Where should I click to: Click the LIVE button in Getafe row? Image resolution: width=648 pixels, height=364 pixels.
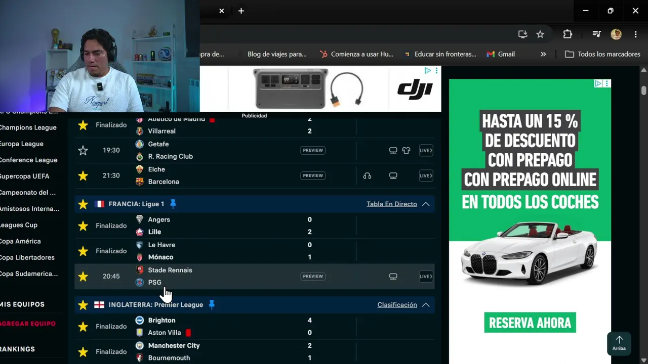coord(426,150)
